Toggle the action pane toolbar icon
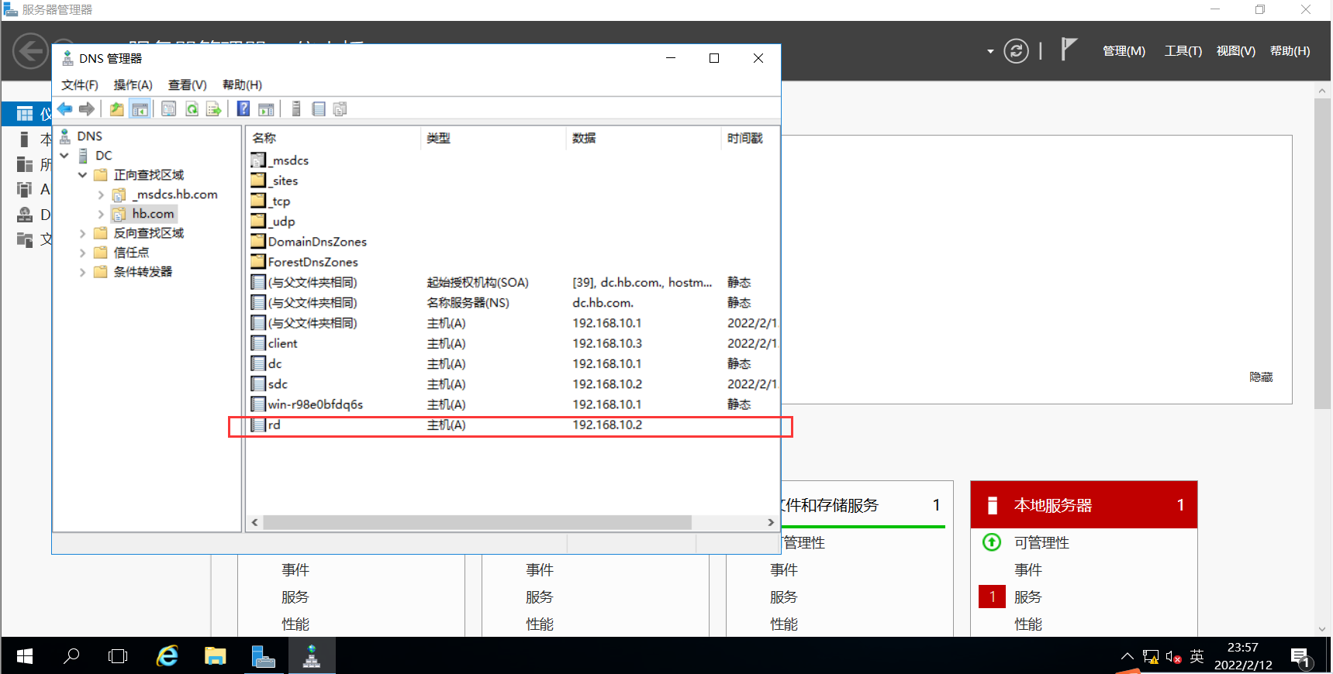1333x674 pixels. click(x=266, y=109)
